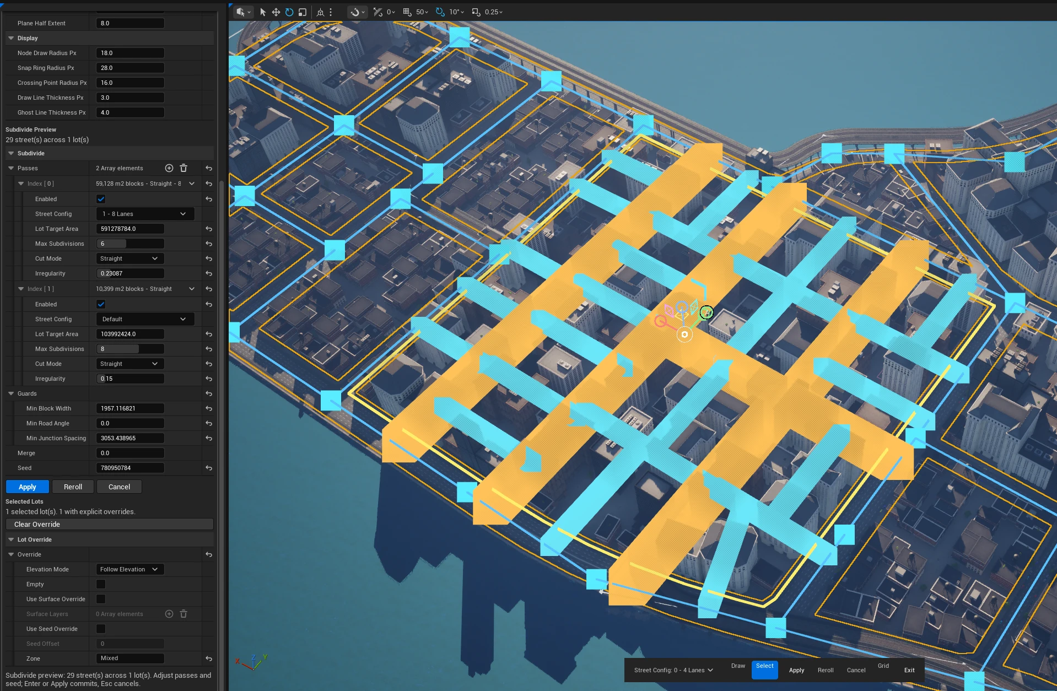
Task: Click the Clear Override button
Action: [x=110, y=524]
